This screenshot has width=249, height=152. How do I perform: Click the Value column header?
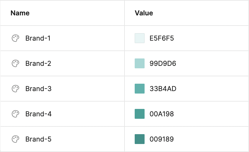tap(144, 13)
